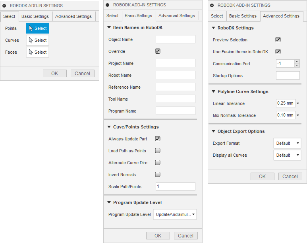The image size is (307, 243).
Task: Collapse the left panel via its minus icon
Action: click(x=4, y=6)
